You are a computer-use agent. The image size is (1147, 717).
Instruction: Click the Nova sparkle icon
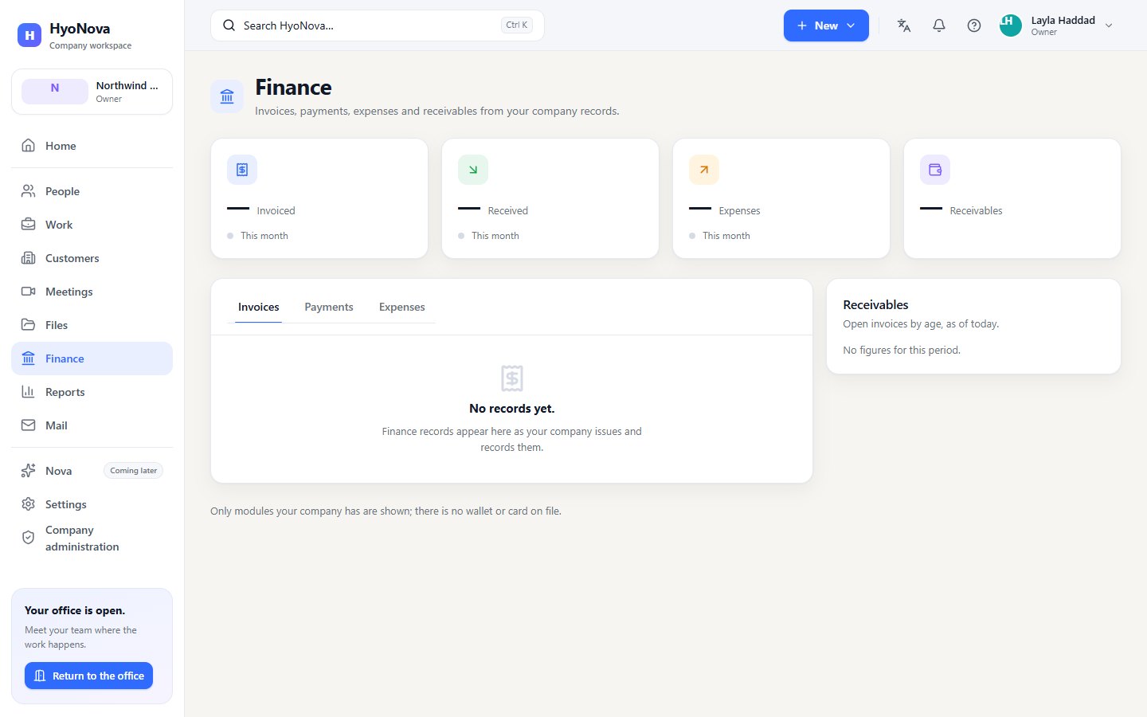pyautogui.click(x=29, y=471)
